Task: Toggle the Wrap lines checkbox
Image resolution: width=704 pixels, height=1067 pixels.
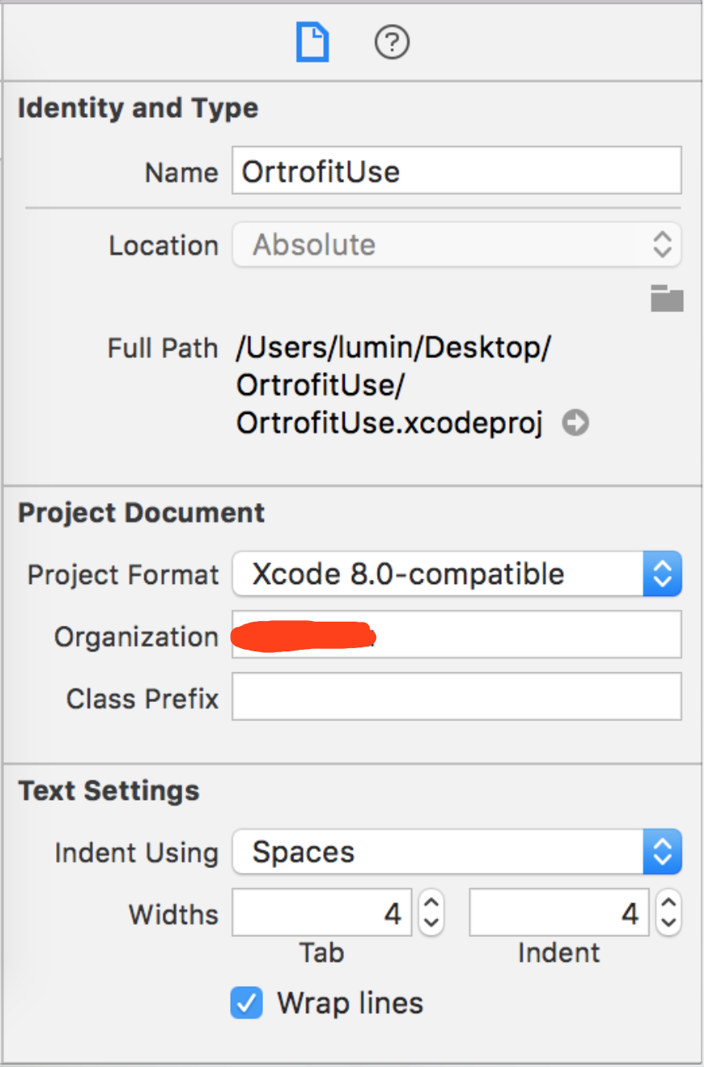Action: (x=246, y=1002)
